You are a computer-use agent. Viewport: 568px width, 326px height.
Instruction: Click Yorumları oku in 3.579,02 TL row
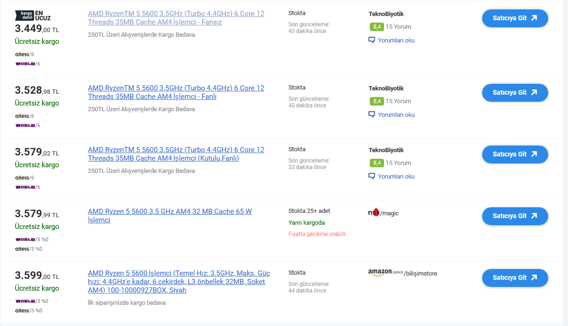[392, 177]
